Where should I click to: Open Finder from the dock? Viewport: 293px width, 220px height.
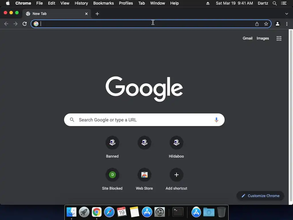[x=72, y=212]
